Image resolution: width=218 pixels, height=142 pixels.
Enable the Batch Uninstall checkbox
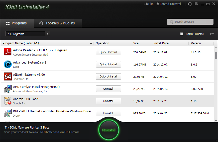tap(182, 34)
